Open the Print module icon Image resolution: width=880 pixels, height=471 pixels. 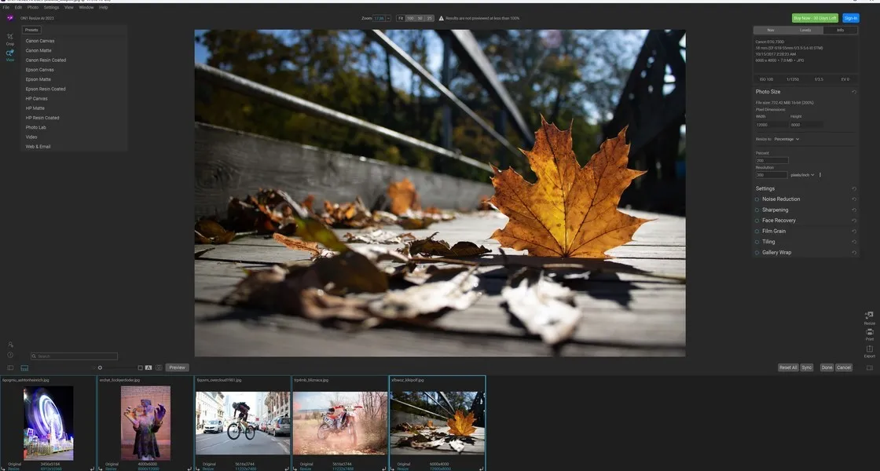point(870,332)
